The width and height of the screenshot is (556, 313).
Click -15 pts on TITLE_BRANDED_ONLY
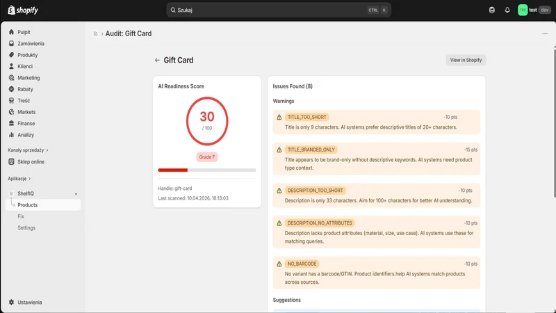coord(471,150)
